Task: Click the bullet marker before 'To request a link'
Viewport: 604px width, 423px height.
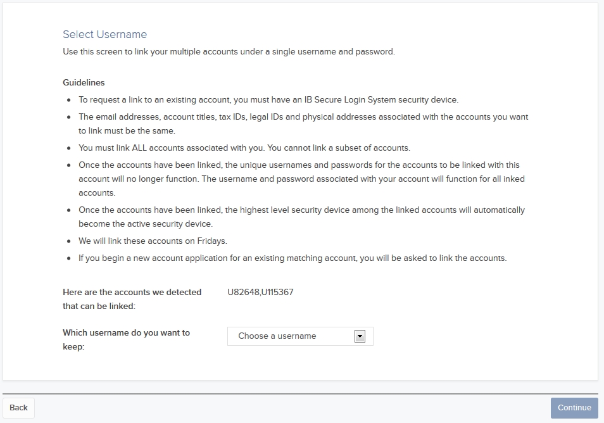Action: click(x=69, y=100)
